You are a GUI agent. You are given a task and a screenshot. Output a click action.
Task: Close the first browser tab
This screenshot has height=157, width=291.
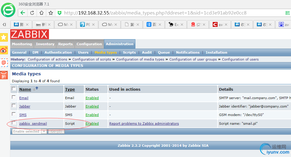coord(27,24)
